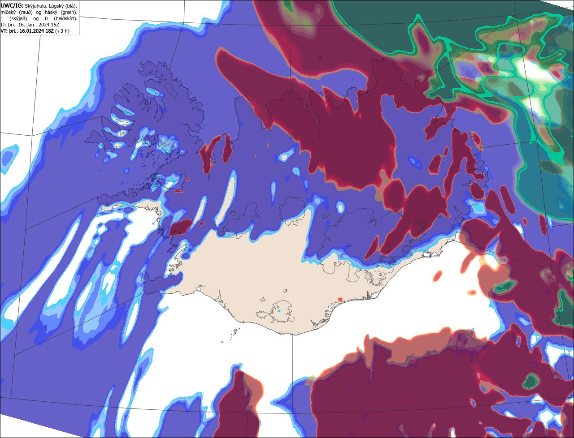This screenshot has height=438, width=574.
Task: Click the bold "UWC/IG:" label
Action: click(x=12, y=6)
